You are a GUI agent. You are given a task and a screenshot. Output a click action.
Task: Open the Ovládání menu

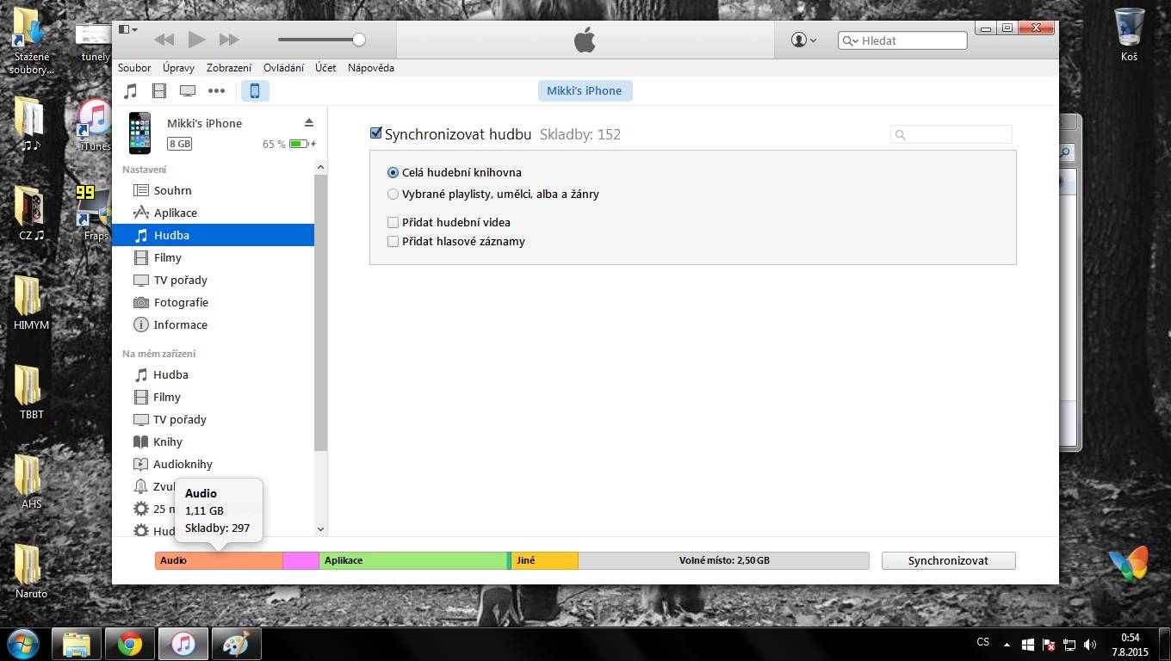click(x=283, y=68)
